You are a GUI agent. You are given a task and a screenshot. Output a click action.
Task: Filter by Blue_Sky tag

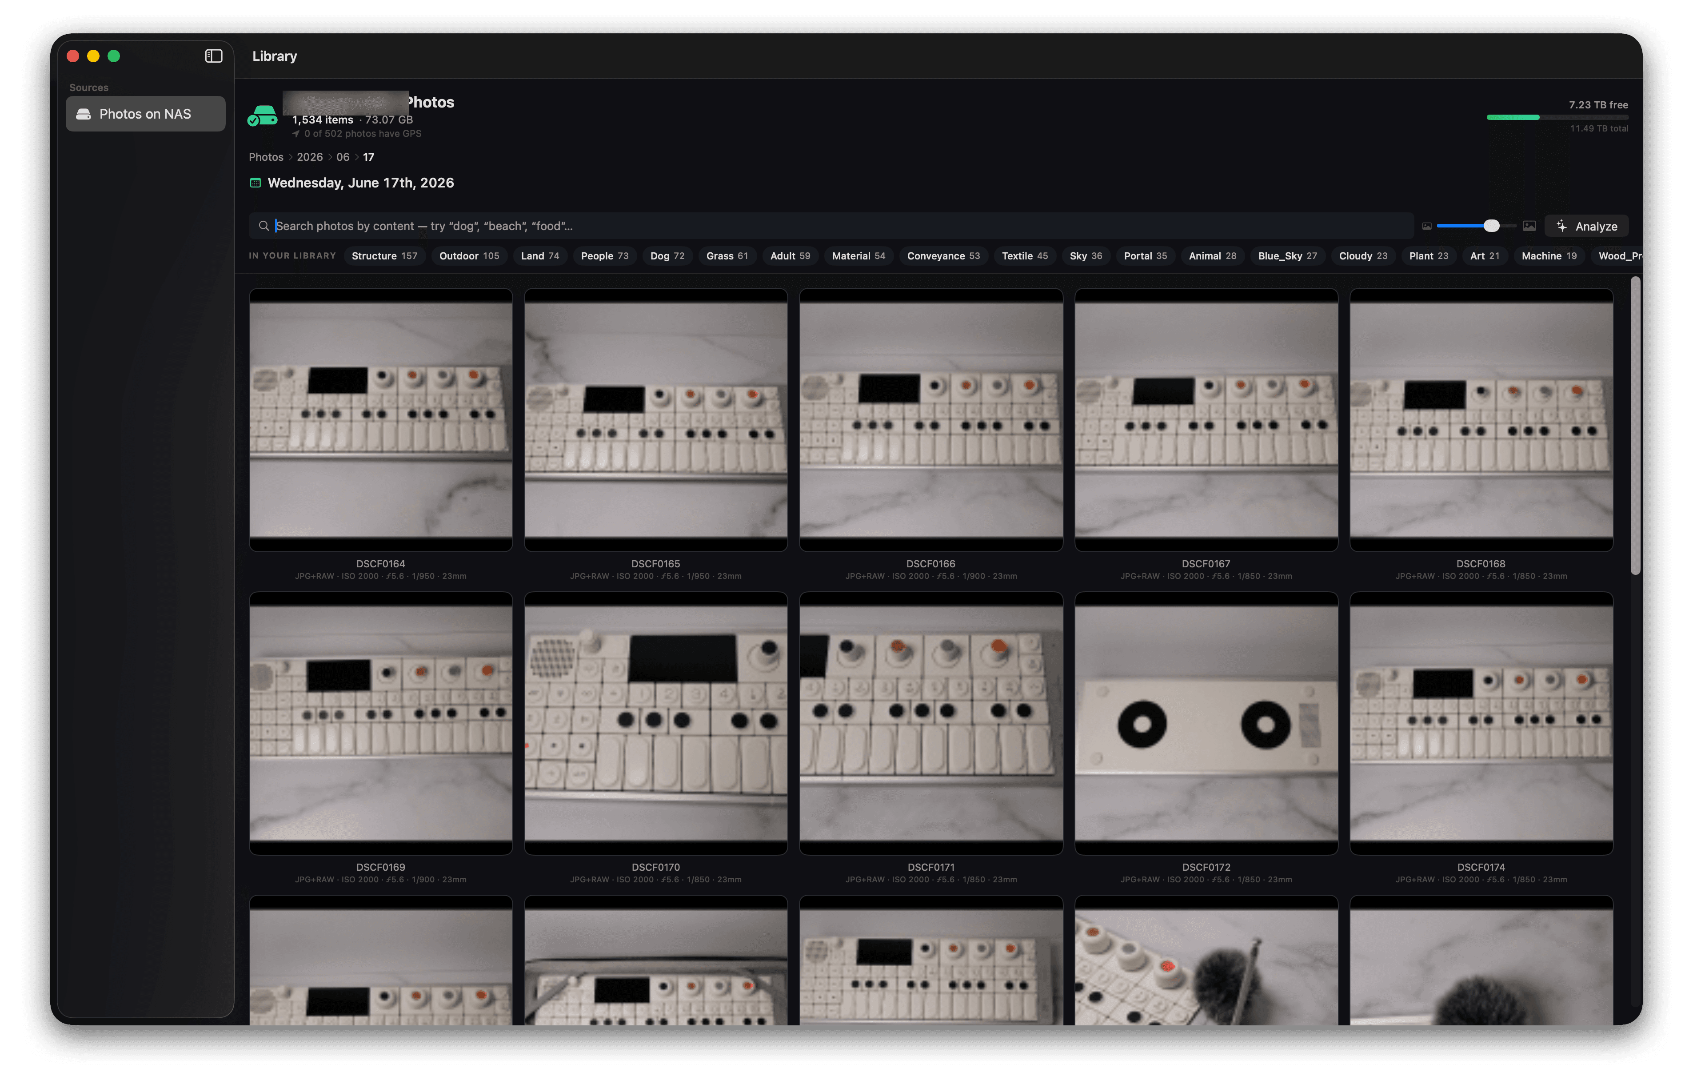click(x=1287, y=256)
